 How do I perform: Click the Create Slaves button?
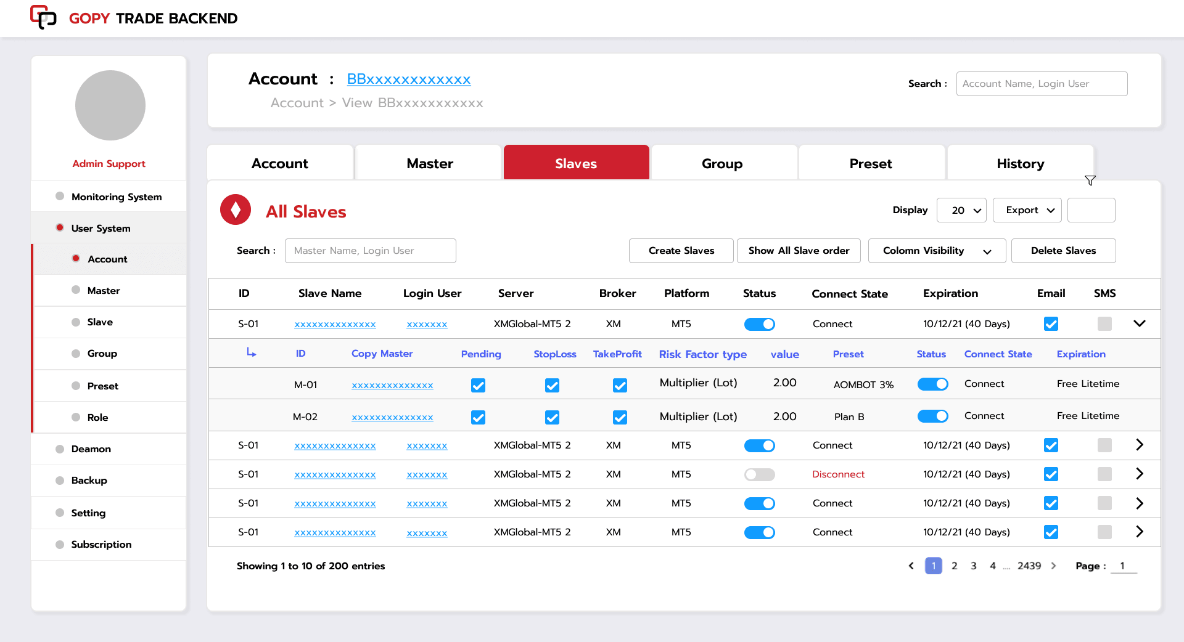681,251
